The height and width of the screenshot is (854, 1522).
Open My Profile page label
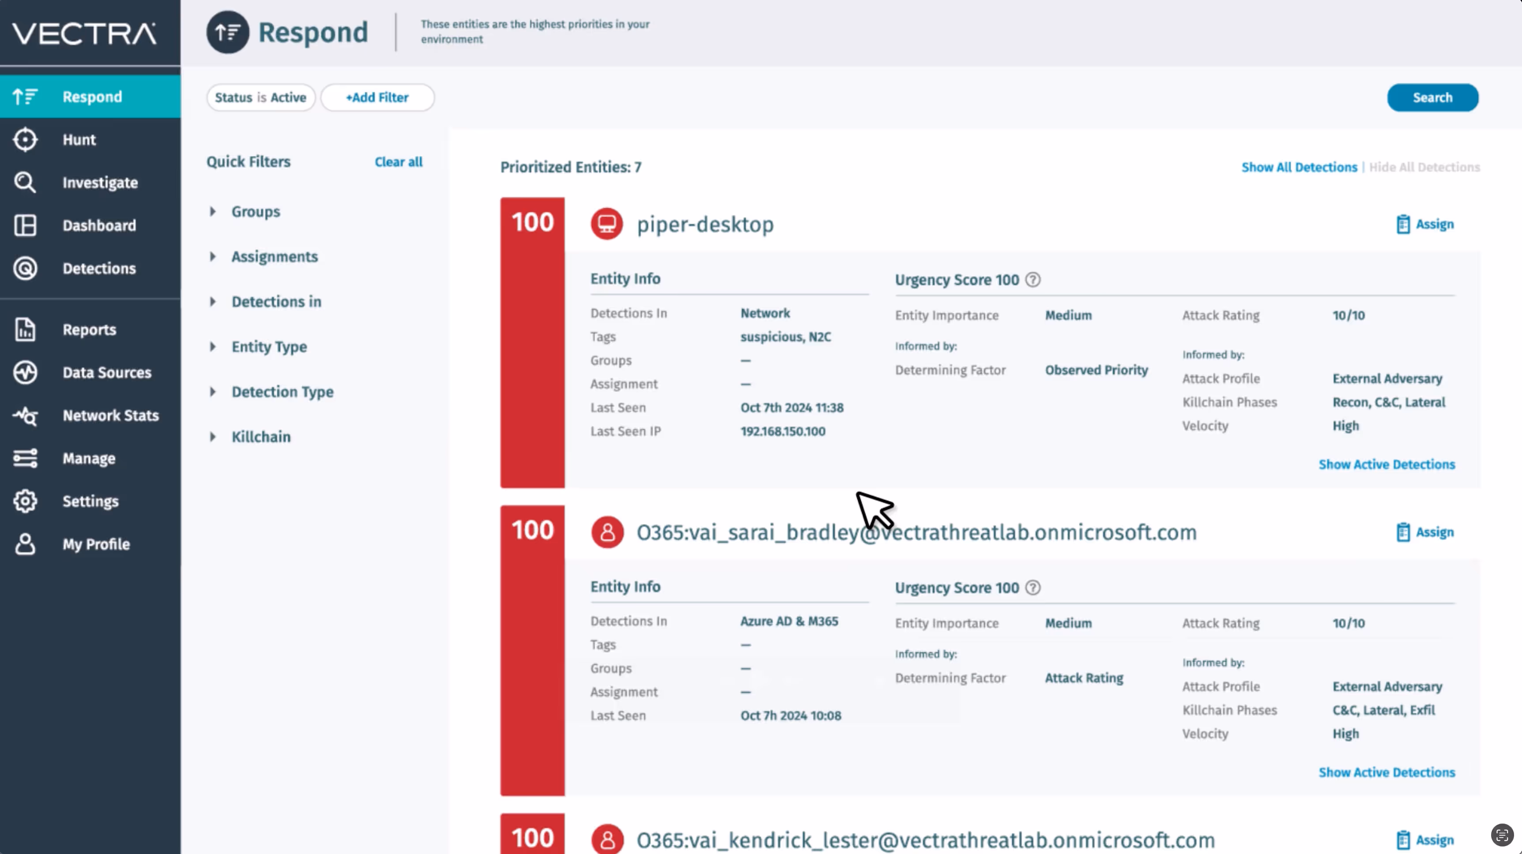tap(96, 544)
